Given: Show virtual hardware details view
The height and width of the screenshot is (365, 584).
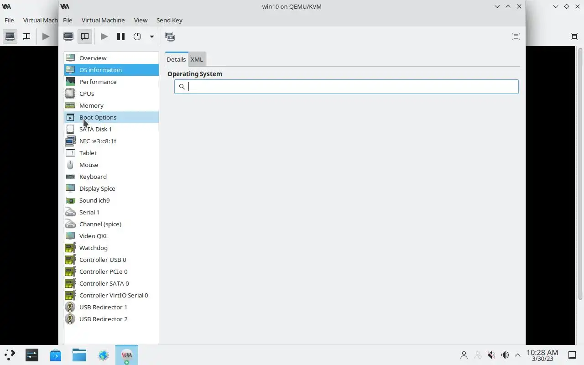Looking at the screenshot, I should [85, 36].
